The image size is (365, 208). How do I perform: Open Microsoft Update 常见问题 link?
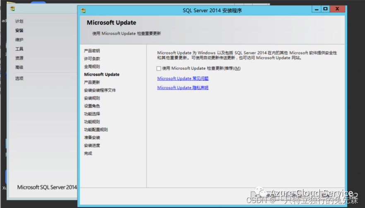pos(183,78)
